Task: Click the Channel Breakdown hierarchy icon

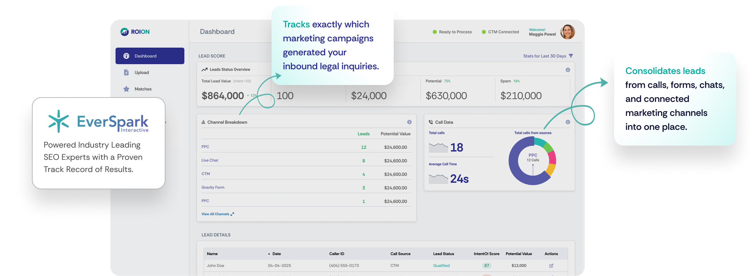Action: [203, 122]
